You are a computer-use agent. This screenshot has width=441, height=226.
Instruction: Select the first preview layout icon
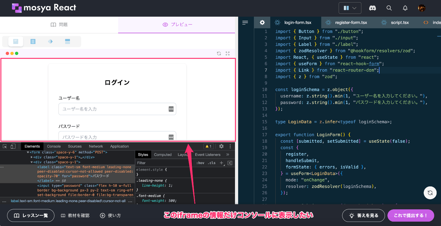click(x=16, y=41)
